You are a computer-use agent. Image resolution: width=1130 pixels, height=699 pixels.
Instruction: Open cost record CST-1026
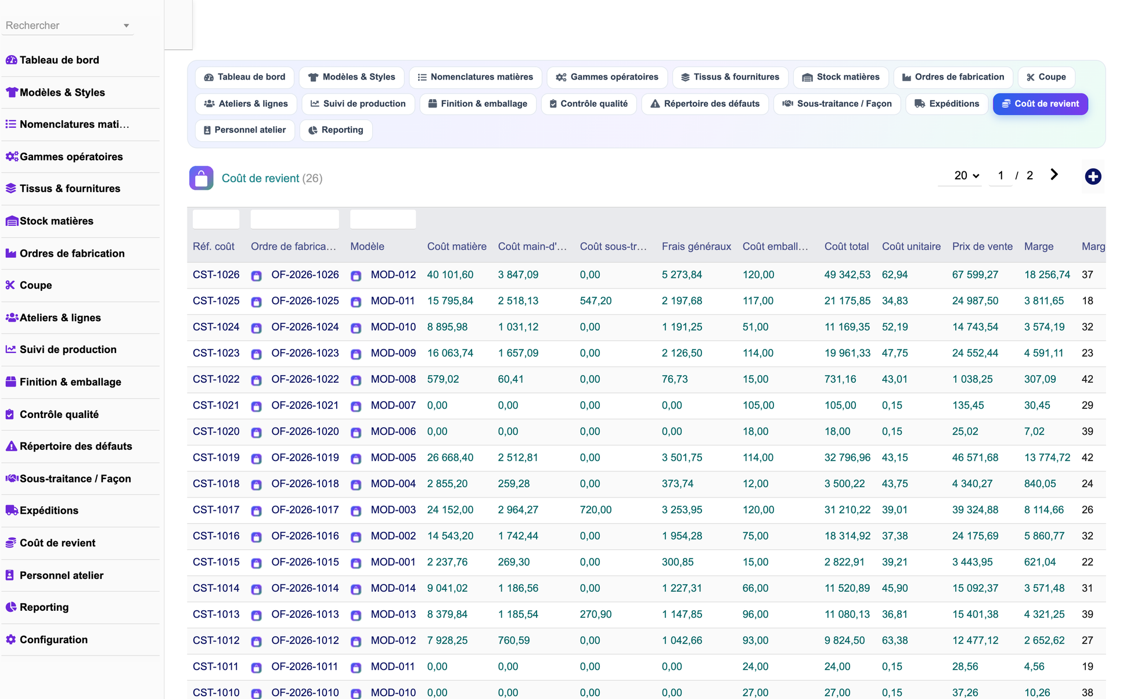(x=216, y=275)
